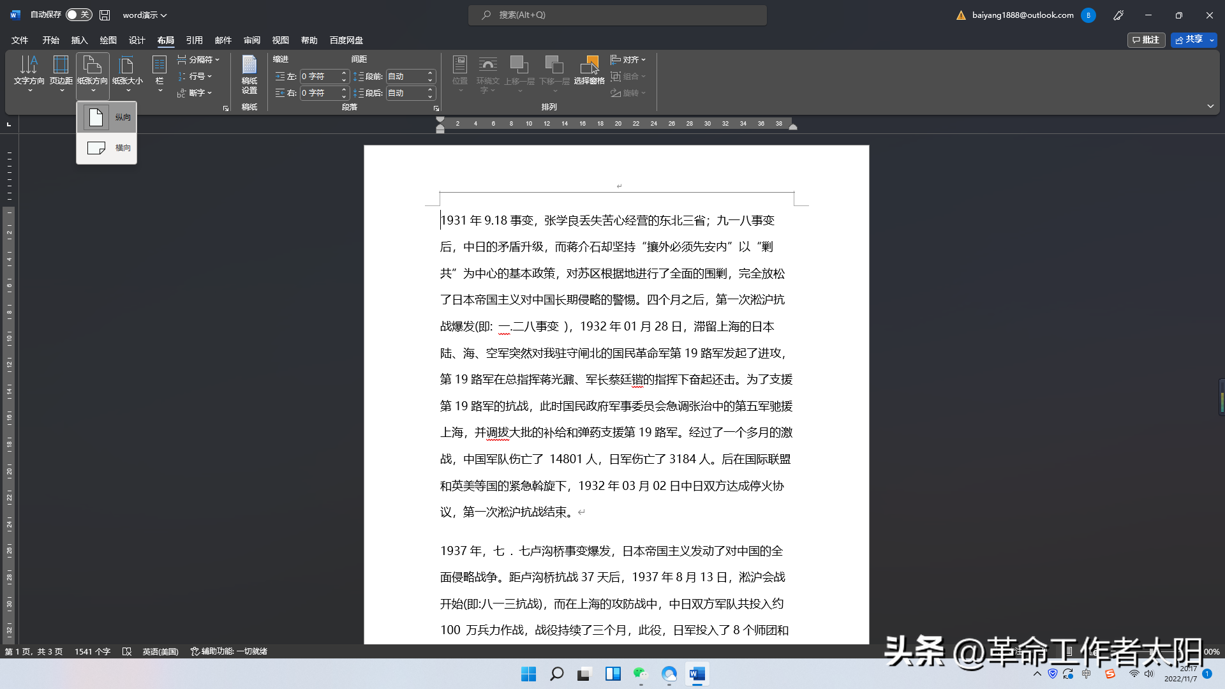Click the 共享 share button

tap(1189, 40)
